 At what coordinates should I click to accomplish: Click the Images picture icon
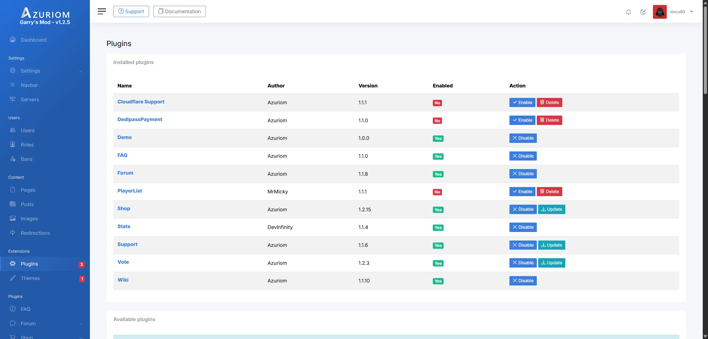tap(13, 218)
